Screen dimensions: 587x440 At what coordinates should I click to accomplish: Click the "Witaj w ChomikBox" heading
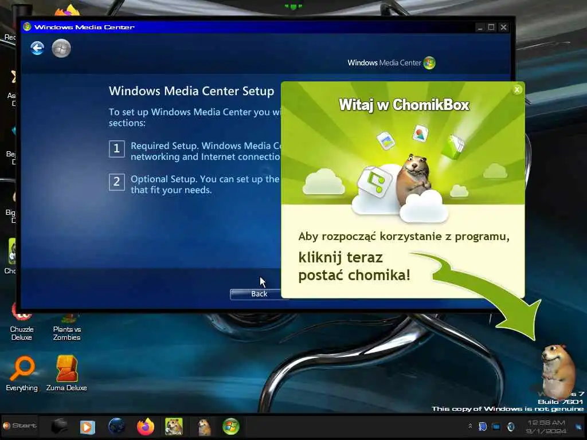click(x=404, y=105)
